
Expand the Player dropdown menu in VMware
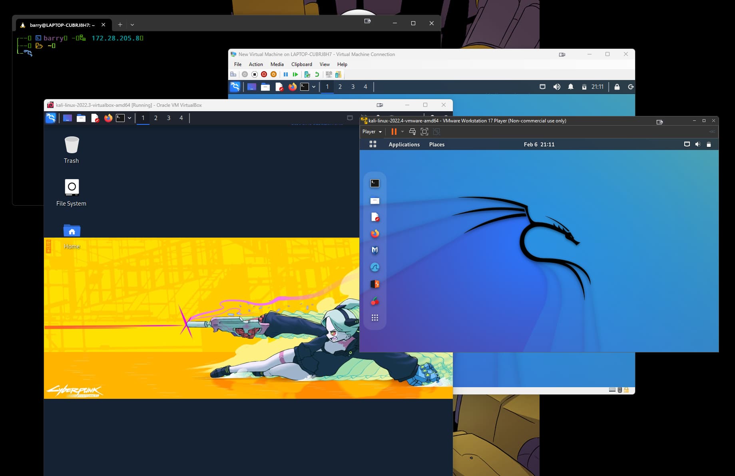tap(372, 132)
